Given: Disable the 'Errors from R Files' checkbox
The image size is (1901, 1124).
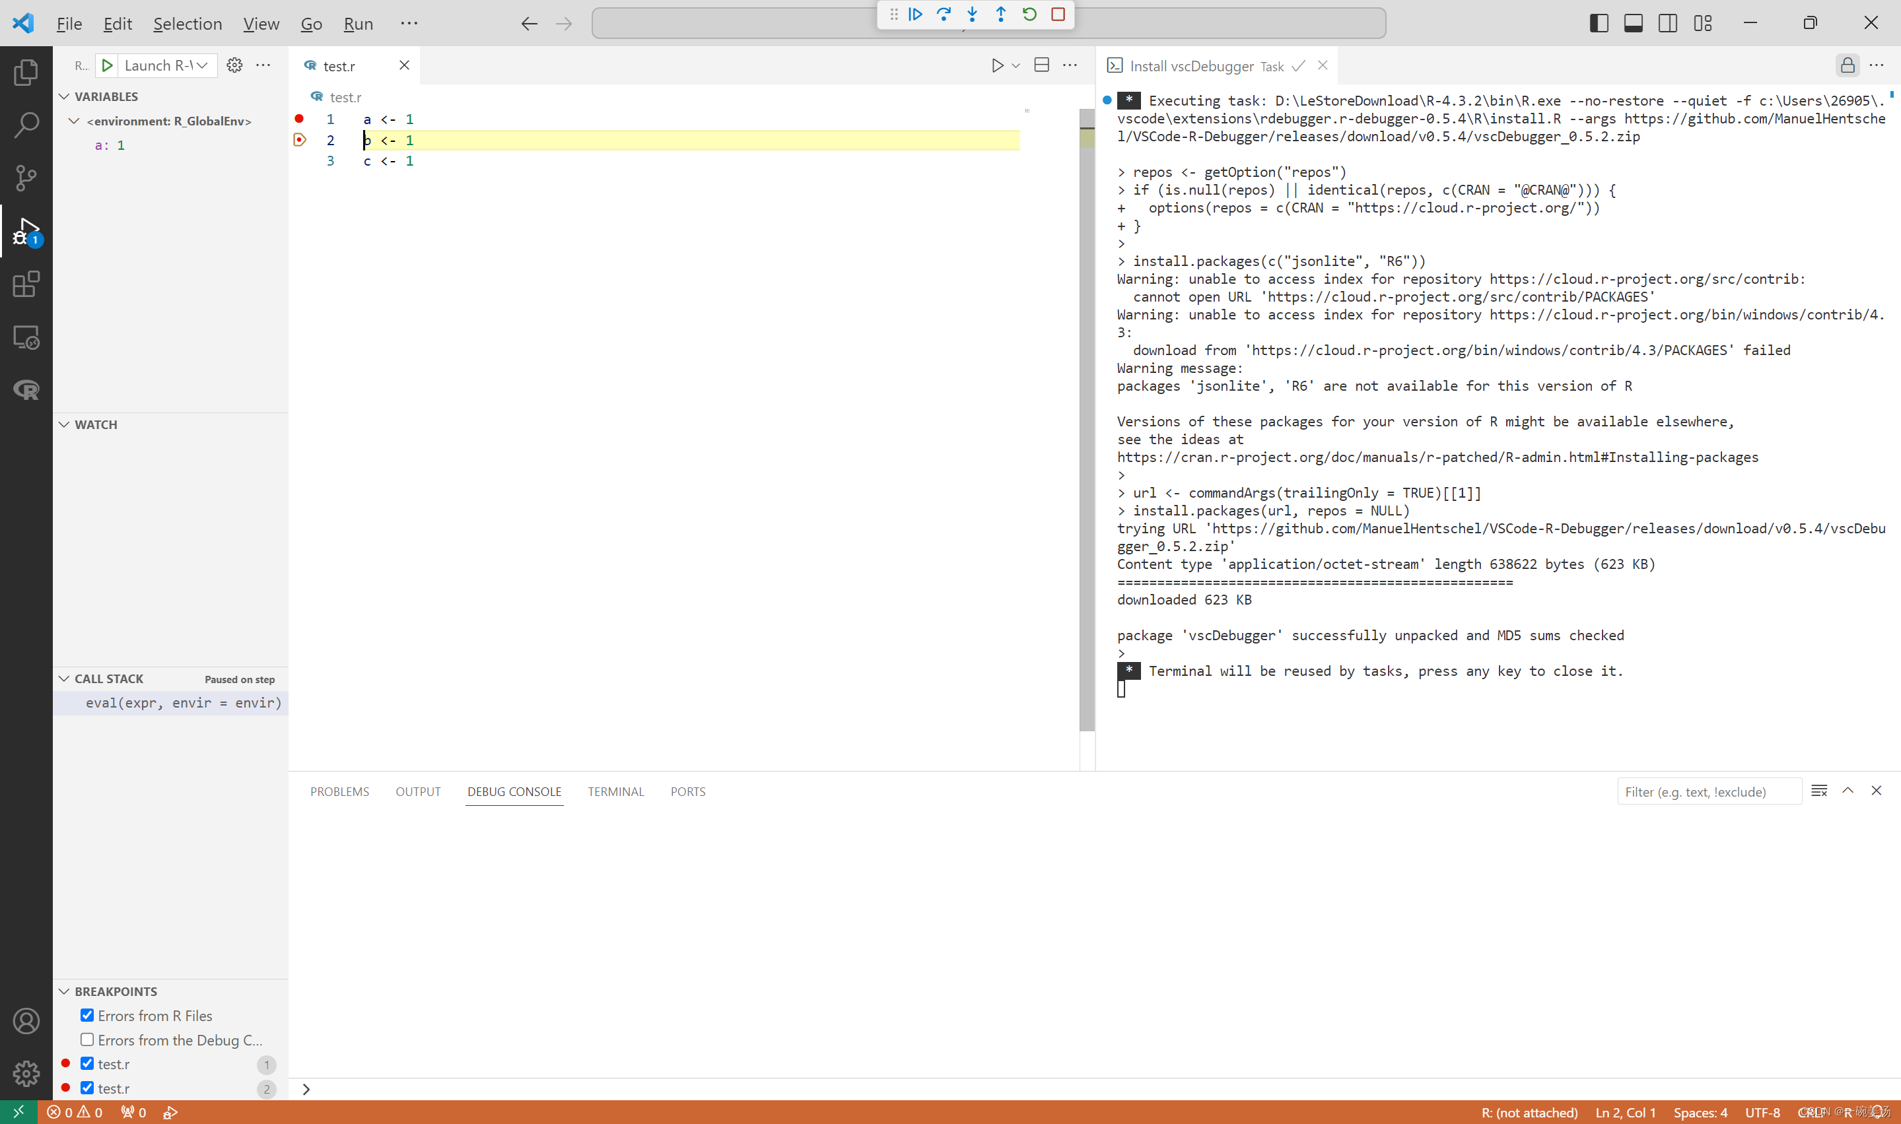Looking at the screenshot, I should (x=87, y=1015).
